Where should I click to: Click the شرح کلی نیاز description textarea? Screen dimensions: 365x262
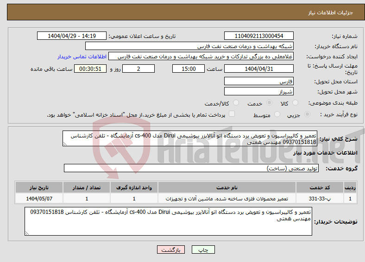pyautogui.click(x=190, y=138)
